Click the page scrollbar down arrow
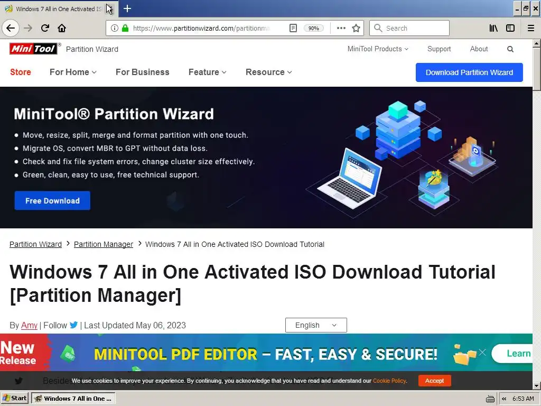The height and width of the screenshot is (406, 541). 537,385
